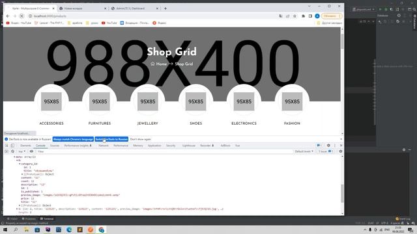
Task: Open the DevTools Application tab
Action: pos(154,146)
